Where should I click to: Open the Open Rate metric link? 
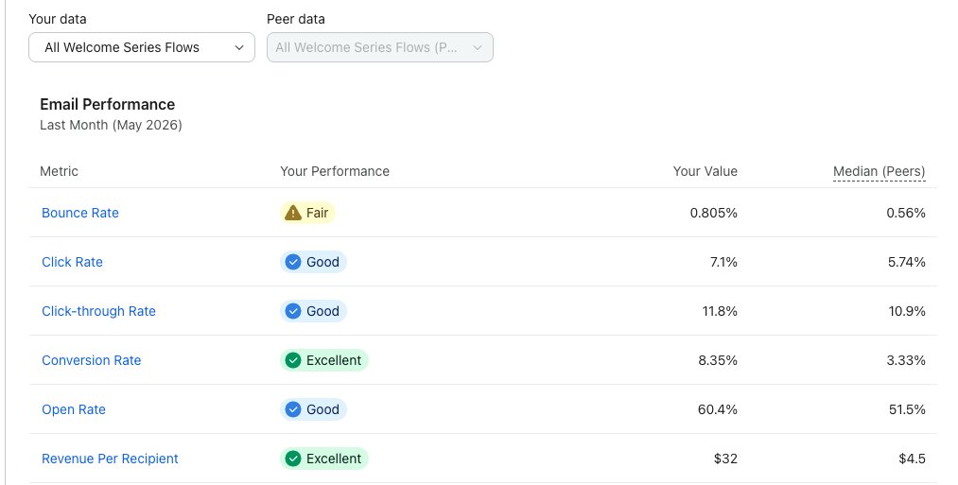(x=74, y=409)
